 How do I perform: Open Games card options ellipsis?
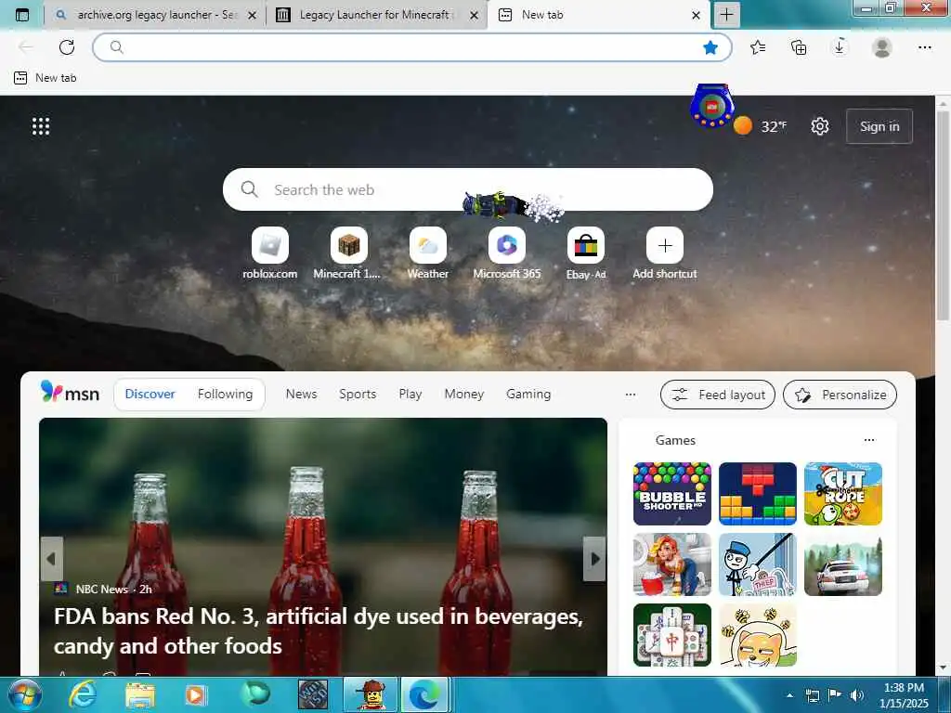[869, 440]
